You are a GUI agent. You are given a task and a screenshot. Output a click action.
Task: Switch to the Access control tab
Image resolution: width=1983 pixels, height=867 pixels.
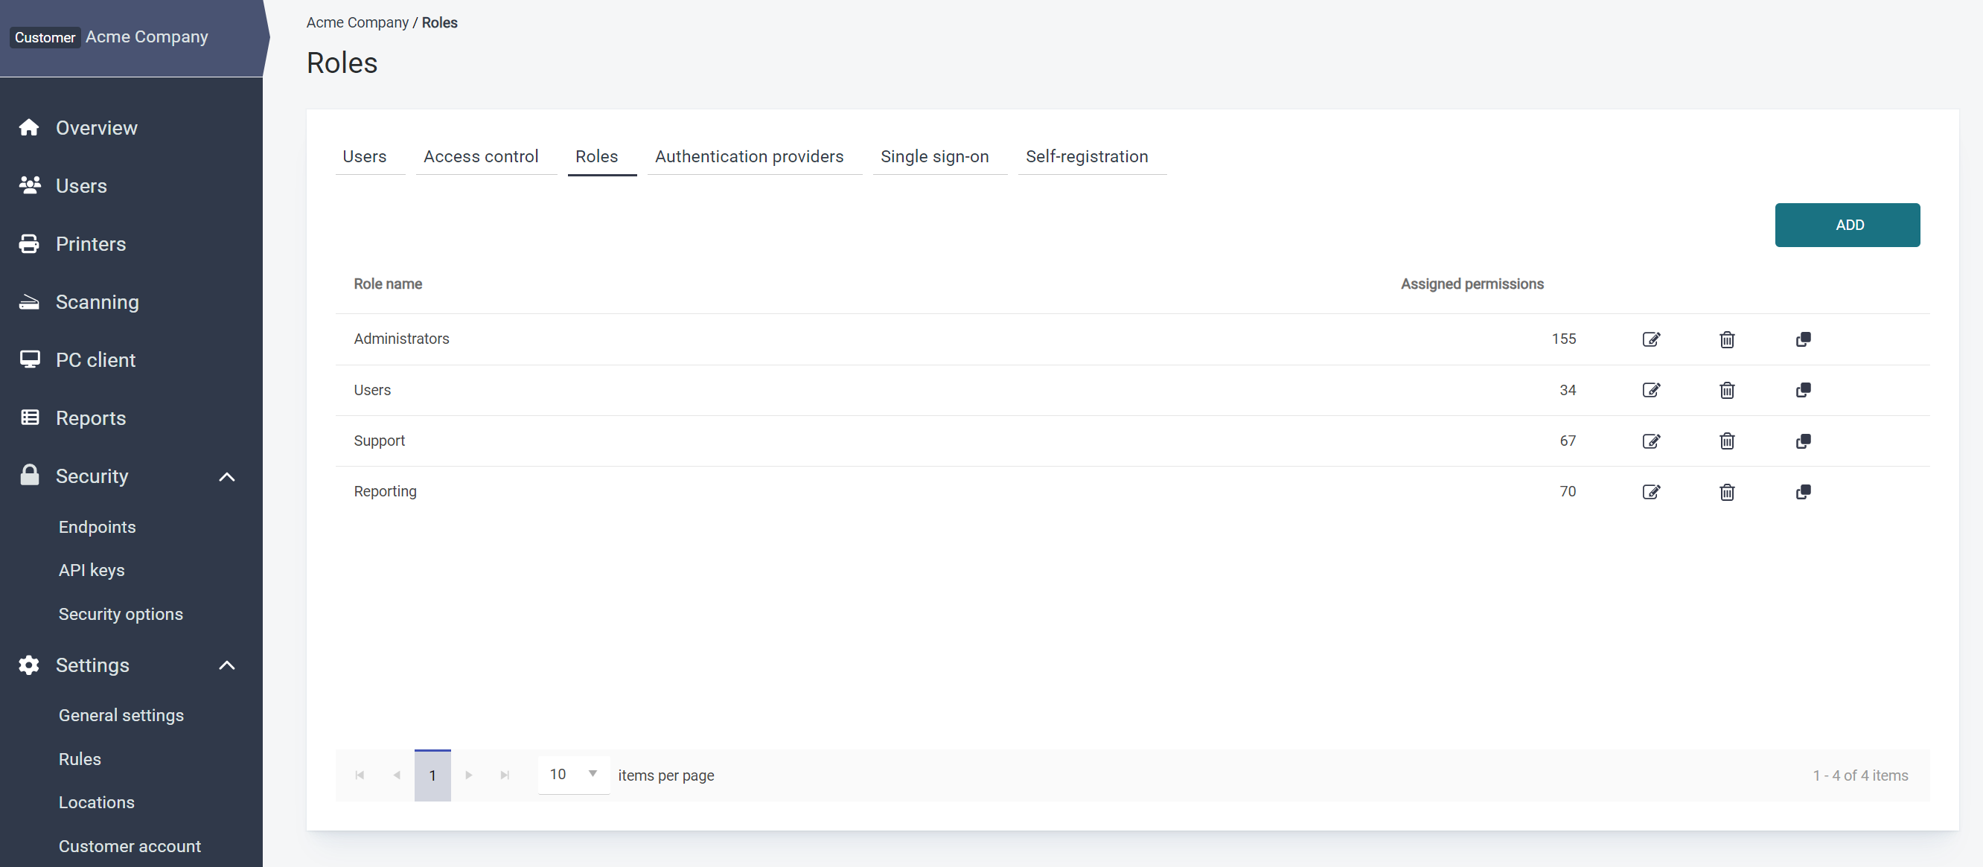click(480, 156)
